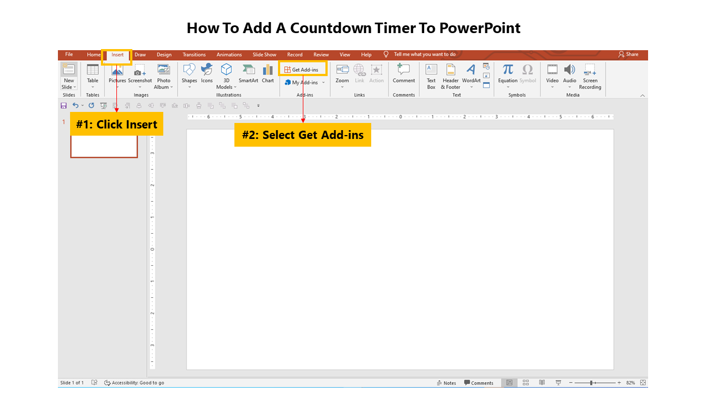This screenshot has height=397, width=706.
Task: Click the Share button
Action: (628, 55)
